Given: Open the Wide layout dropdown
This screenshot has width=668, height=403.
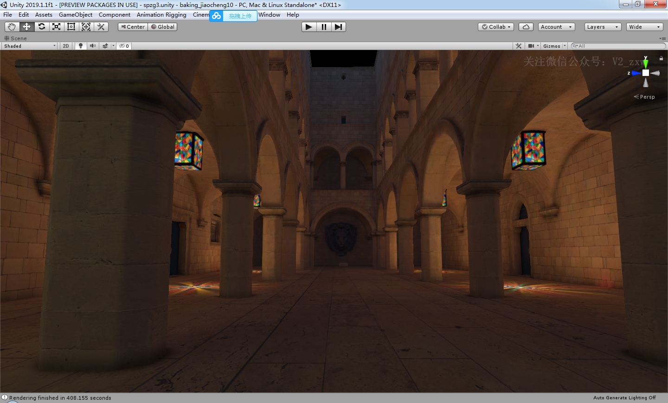Looking at the screenshot, I should (x=645, y=27).
